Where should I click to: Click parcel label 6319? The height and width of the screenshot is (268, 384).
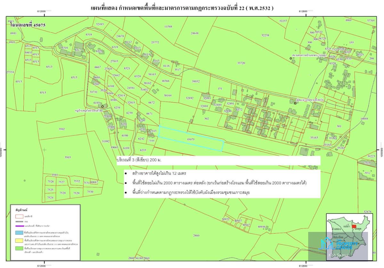(115, 47)
